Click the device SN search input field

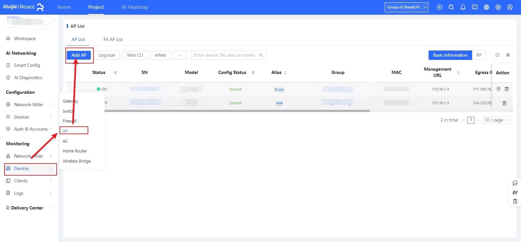pos(225,55)
